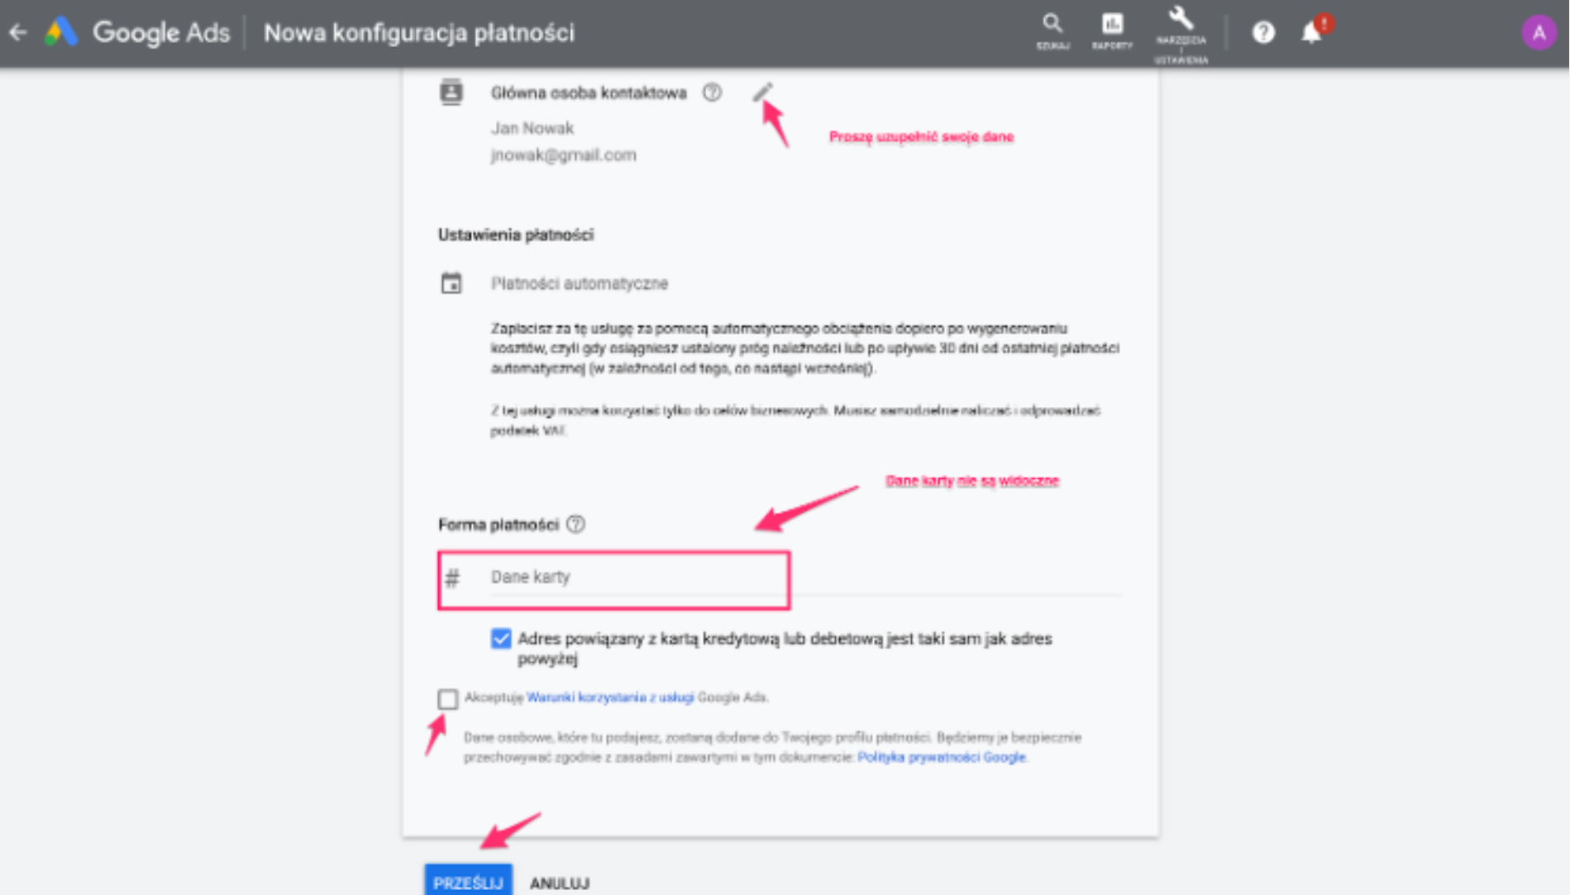
Task: Click the contact card icon
Action: [x=451, y=92]
